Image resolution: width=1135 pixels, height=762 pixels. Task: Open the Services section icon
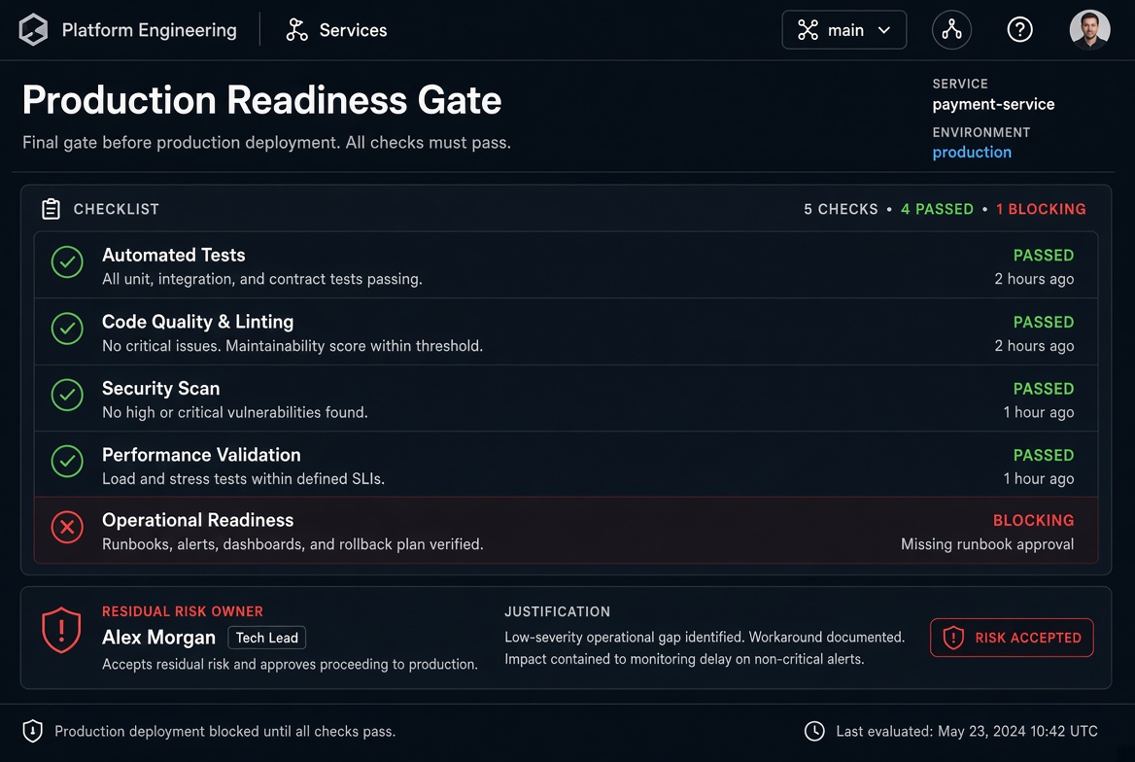(x=296, y=30)
